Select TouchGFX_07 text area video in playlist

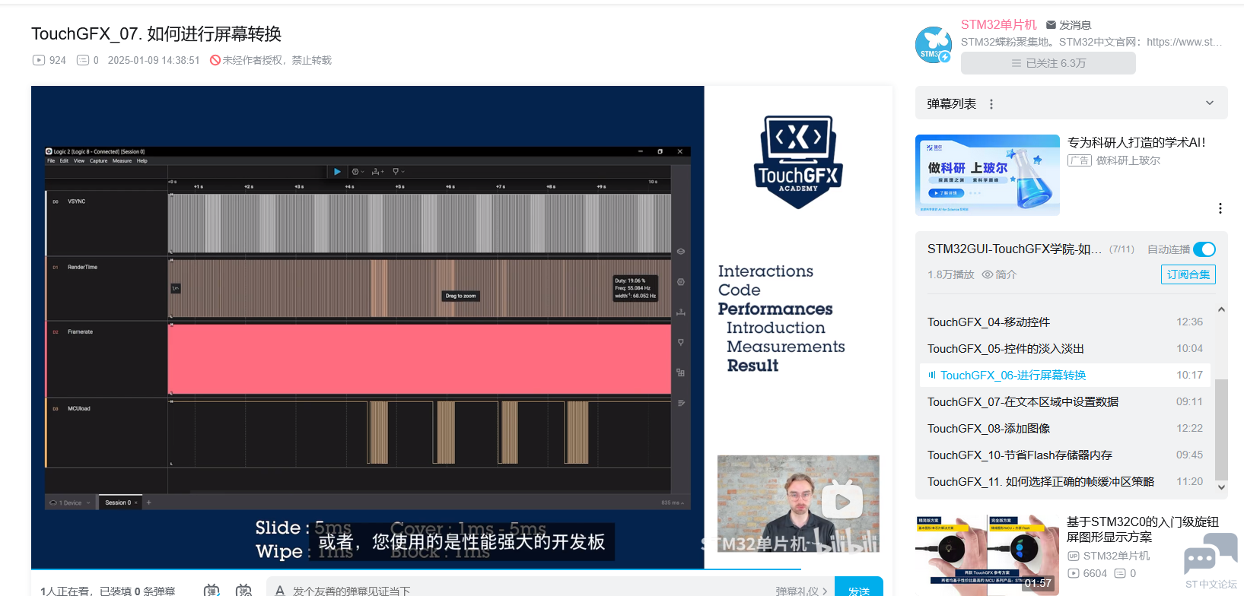coord(1022,401)
